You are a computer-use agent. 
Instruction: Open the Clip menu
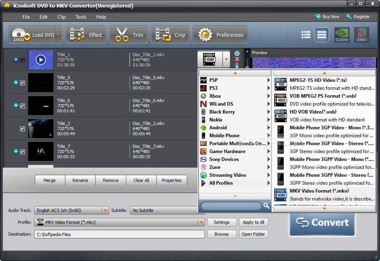[62, 17]
